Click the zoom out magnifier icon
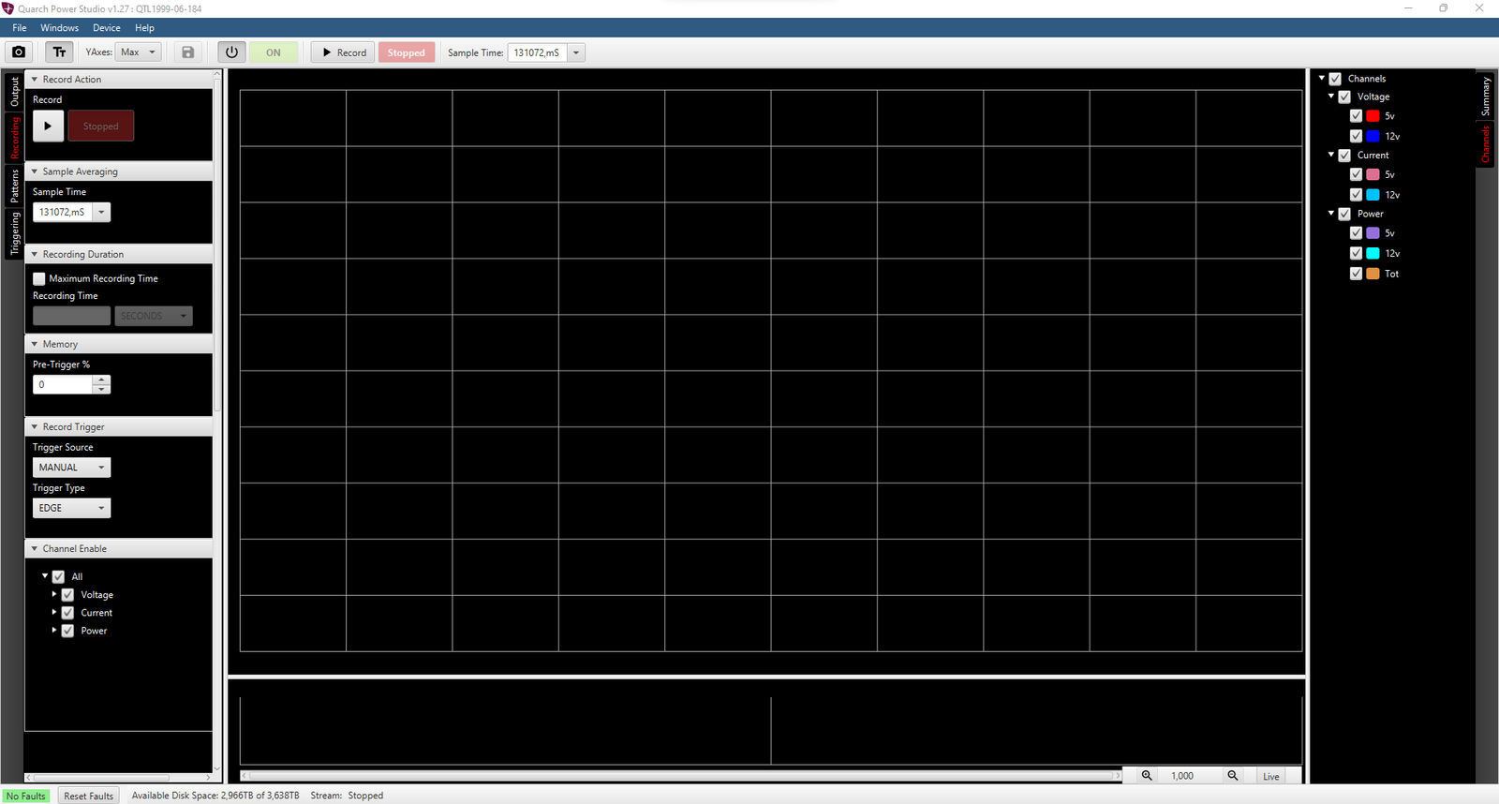This screenshot has height=804, width=1499. [x=1233, y=776]
